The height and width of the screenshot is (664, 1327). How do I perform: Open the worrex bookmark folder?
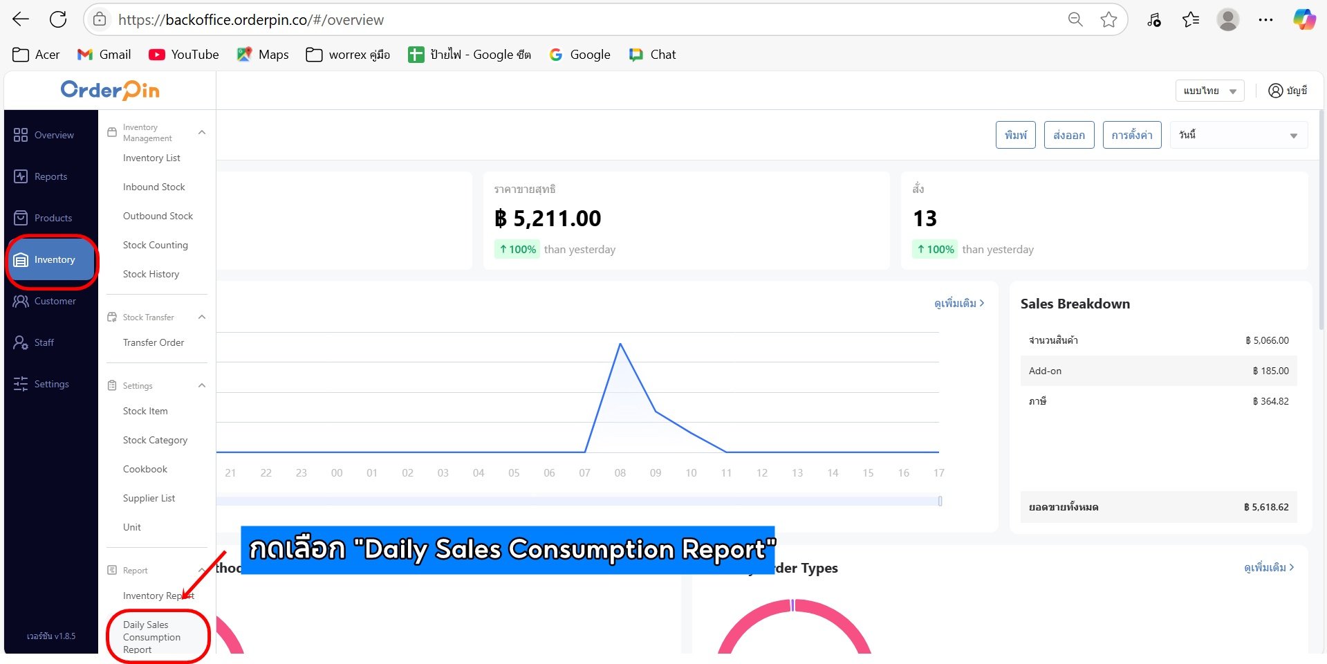[348, 55]
